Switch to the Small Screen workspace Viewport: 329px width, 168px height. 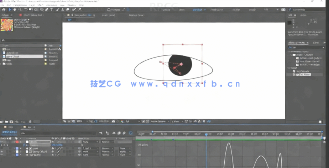coord(217,10)
